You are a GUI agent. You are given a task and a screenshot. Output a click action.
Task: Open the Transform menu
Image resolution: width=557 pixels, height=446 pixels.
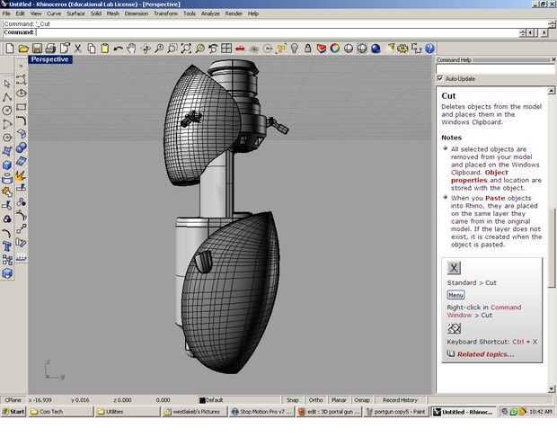coord(165,13)
